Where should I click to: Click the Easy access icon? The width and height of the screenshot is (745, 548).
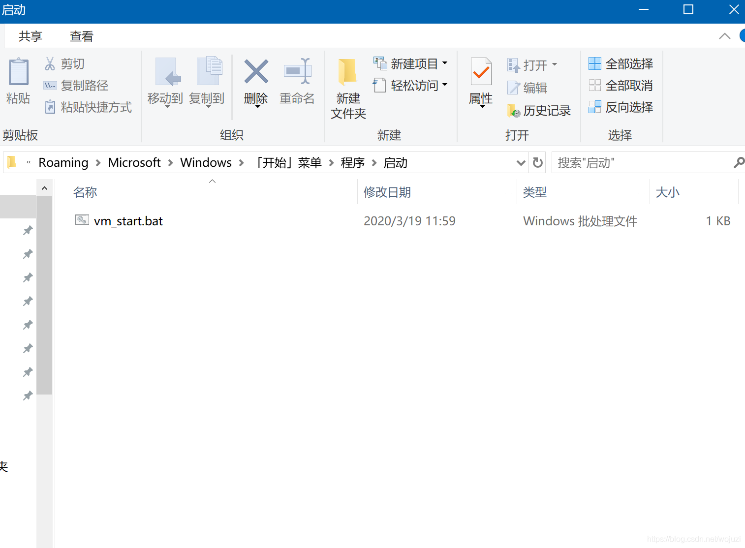(x=379, y=85)
